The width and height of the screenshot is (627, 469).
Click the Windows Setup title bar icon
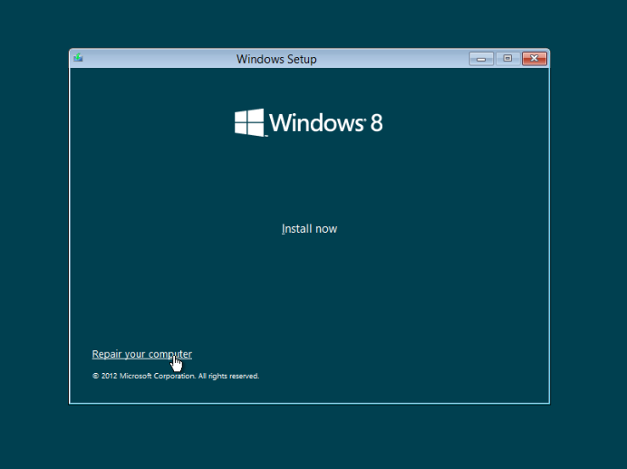click(x=78, y=58)
